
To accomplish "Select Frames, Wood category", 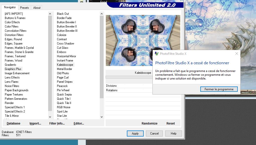I will tap(13, 60).
